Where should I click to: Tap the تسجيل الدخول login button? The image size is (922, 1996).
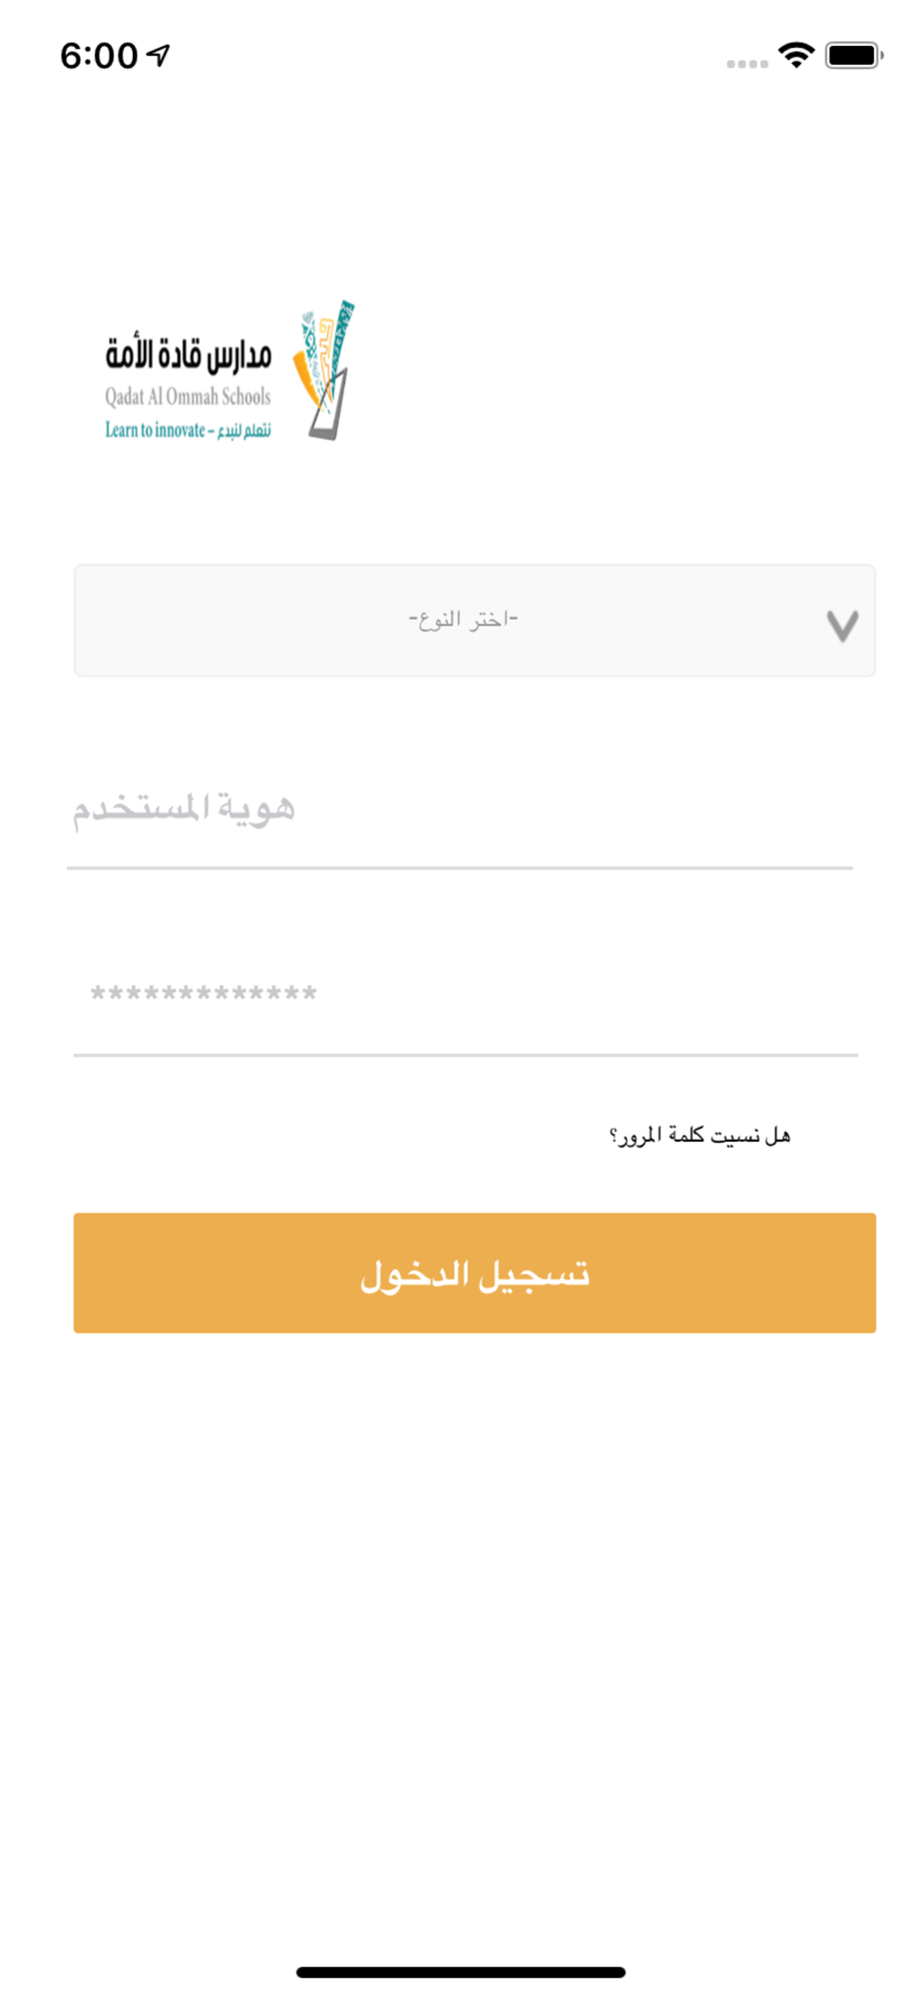[475, 1273]
